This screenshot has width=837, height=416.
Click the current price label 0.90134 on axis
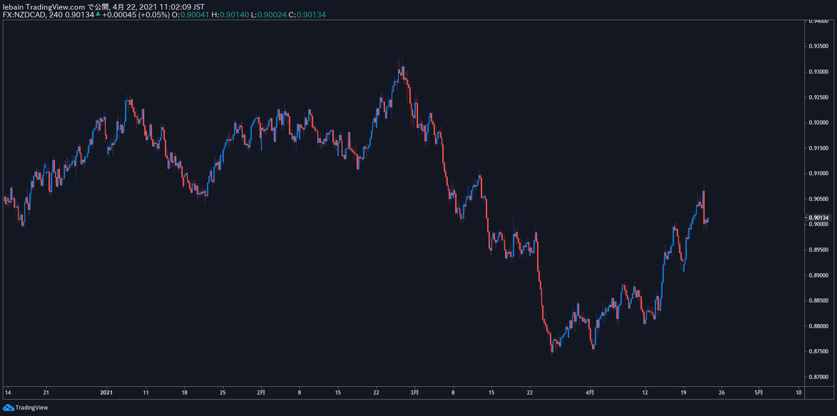(819, 218)
